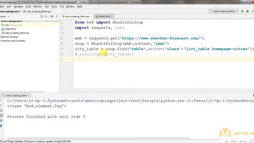254x143 pixels.
Task: Click line number 6 in the gutter
Action: pyautogui.click(x=62, y=49)
